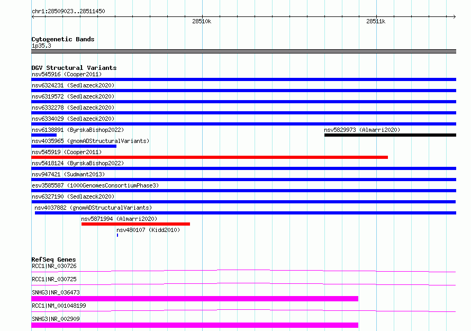Click the magenta intron line under RCC1|NR_030725
Screen dimensions: 471x331
[243, 284]
